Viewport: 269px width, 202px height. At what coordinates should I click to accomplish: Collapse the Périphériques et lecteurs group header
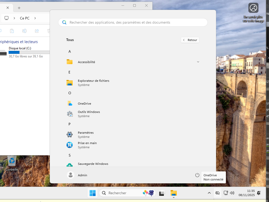tap(19, 42)
